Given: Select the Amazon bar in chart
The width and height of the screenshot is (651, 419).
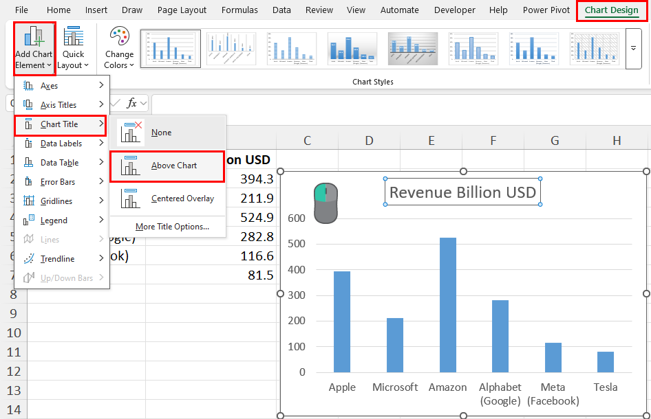Looking at the screenshot, I should pyautogui.click(x=447, y=304).
